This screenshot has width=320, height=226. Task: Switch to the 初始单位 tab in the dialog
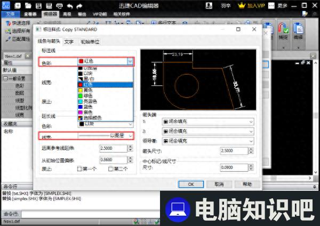click(x=90, y=42)
